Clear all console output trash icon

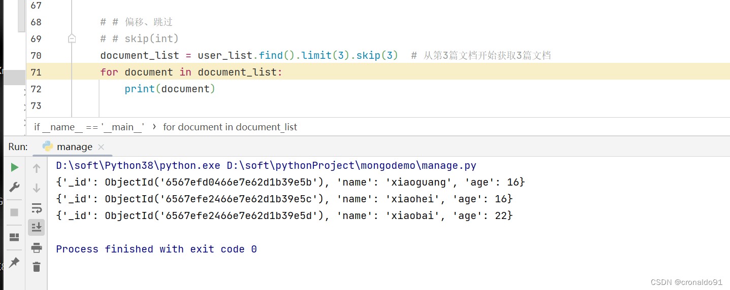(x=37, y=267)
